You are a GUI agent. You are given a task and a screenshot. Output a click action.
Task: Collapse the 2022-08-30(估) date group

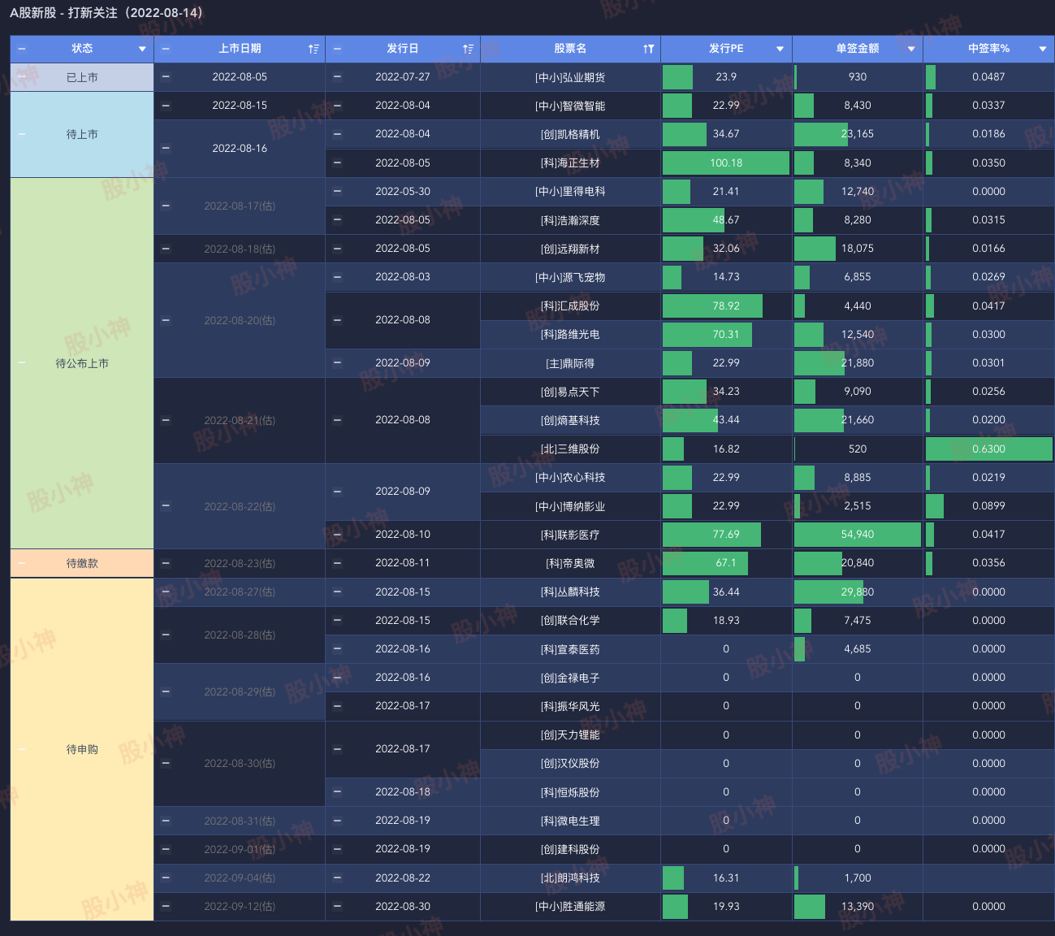pos(166,763)
